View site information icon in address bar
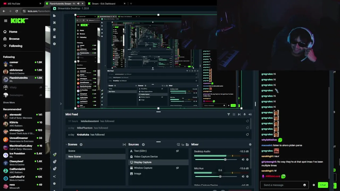340x191 pixels. tap(24, 11)
